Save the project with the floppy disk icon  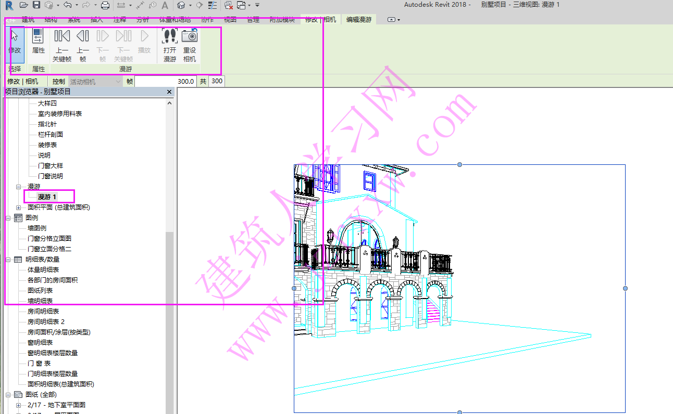point(36,5)
